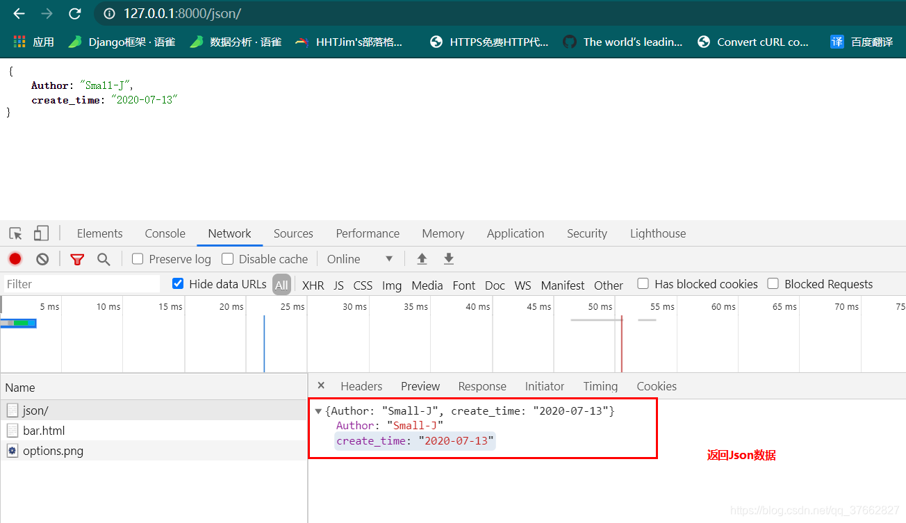The width and height of the screenshot is (906, 523).
Task: Go back with browser back arrow
Action: [19, 14]
